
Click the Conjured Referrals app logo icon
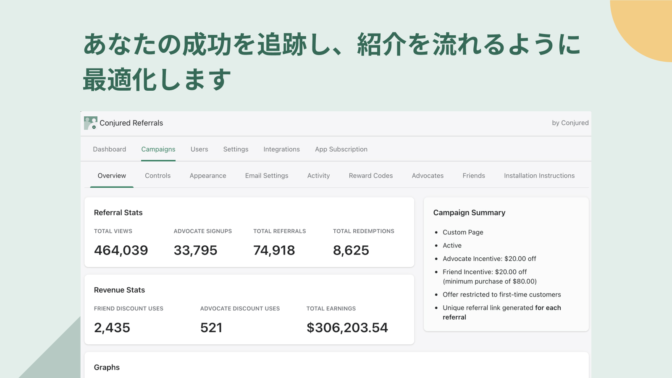(90, 123)
